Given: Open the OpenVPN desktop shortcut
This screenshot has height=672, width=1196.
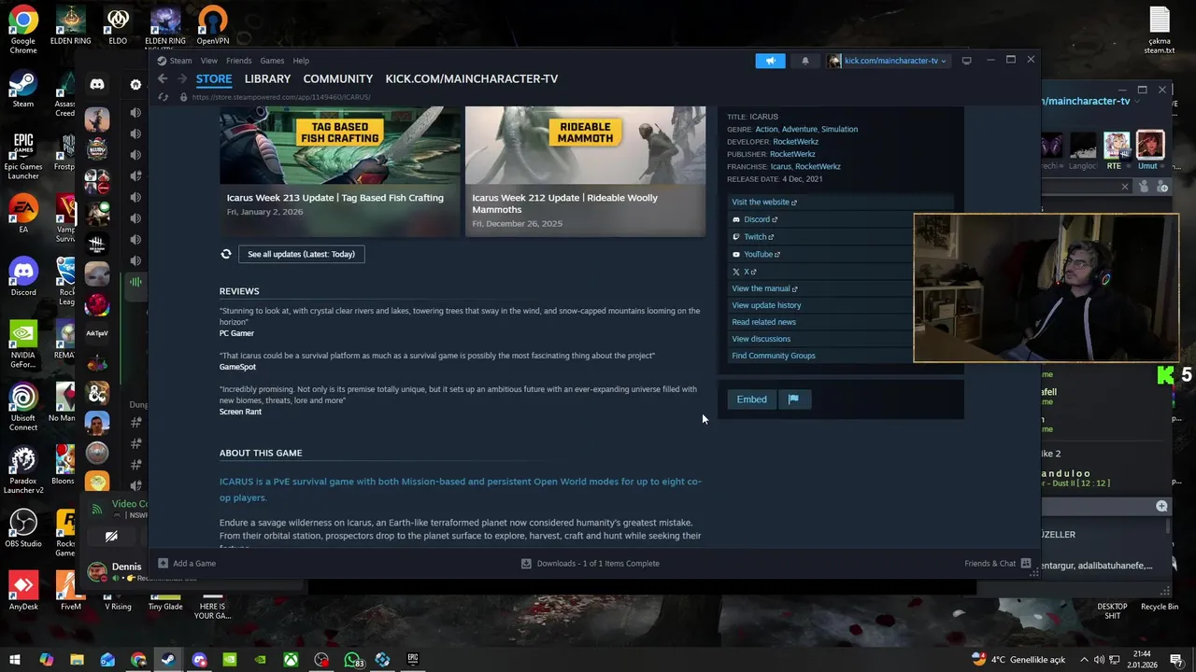Looking at the screenshot, I should [x=212, y=26].
